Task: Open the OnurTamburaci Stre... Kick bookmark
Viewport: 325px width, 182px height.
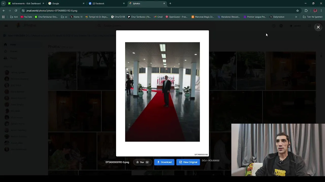Action: (46, 17)
